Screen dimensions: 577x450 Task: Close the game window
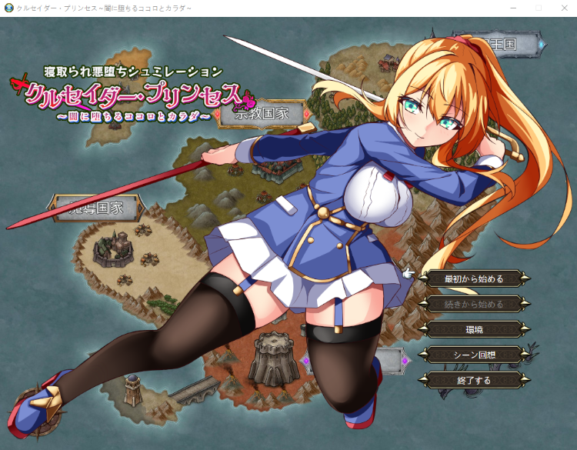click(x=564, y=8)
